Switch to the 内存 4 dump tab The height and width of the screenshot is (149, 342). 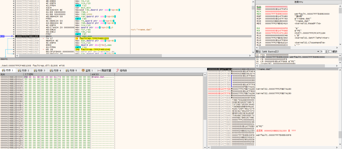(x=56, y=71)
